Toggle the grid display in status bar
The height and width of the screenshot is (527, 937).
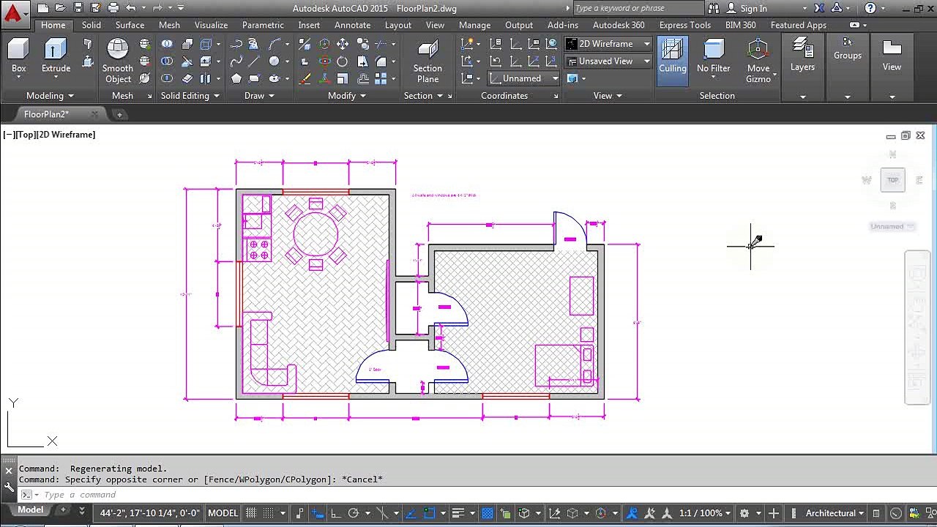pyautogui.click(x=251, y=513)
